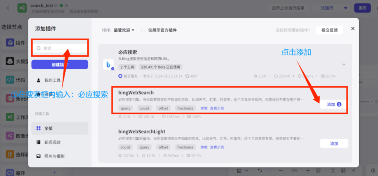Open the 排序 最受欢迎 sort dropdown
The image size is (378, 176).
point(124,30)
